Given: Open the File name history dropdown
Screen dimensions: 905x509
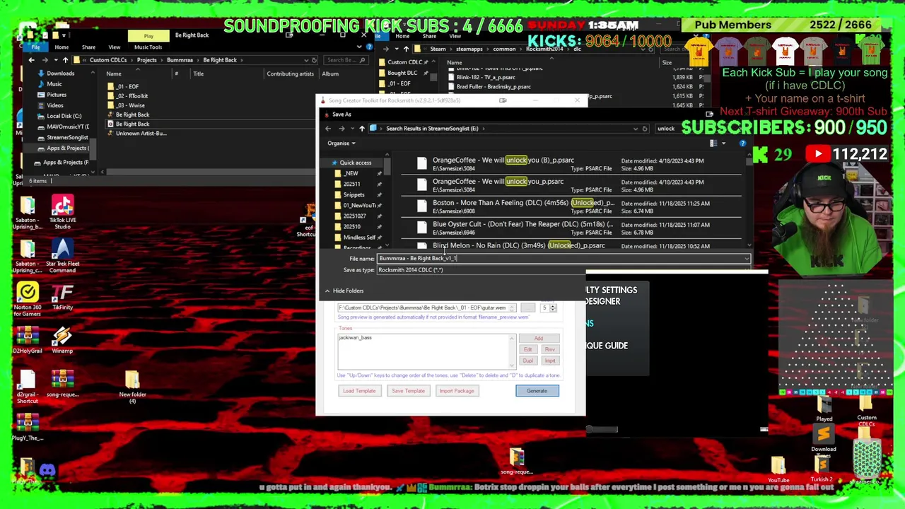Looking at the screenshot, I should click(747, 259).
